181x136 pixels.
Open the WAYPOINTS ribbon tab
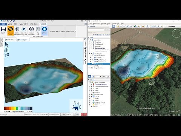coord(24,24)
